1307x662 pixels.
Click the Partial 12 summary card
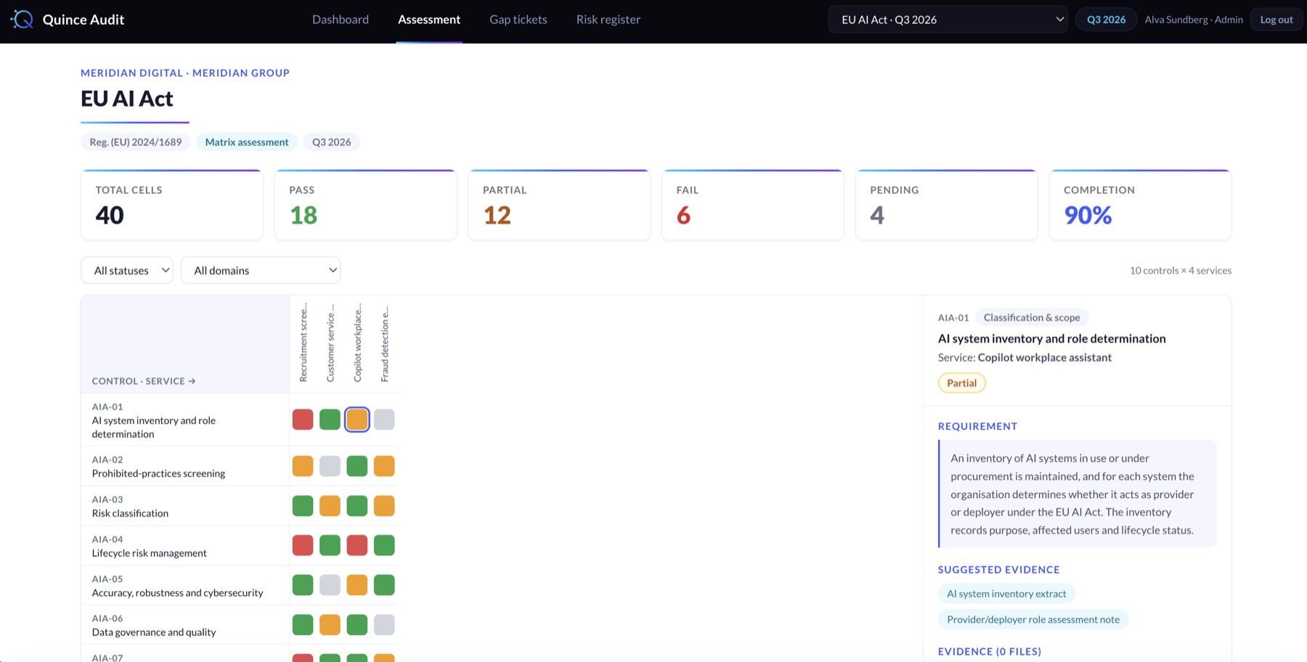pyautogui.click(x=559, y=205)
